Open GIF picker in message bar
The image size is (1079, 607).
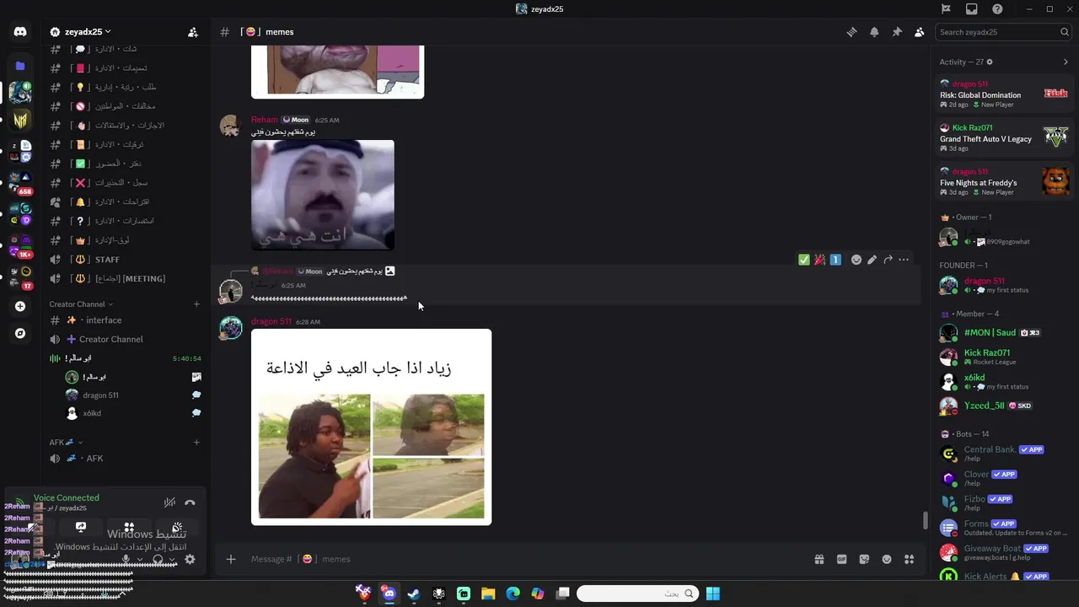coord(841,559)
